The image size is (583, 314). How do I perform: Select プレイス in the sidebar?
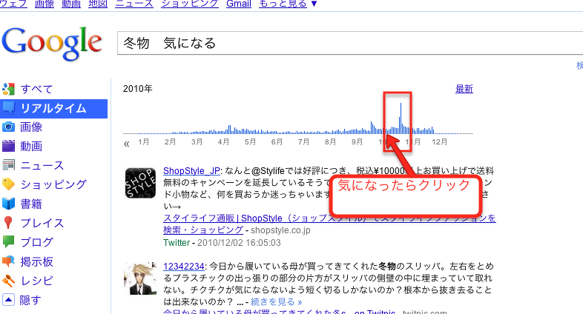coord(42,223)
